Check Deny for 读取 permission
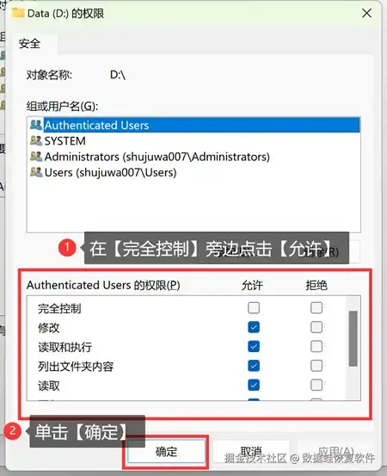Image resolution: width=387 pixels, height=476 pixels. [316, 385]
